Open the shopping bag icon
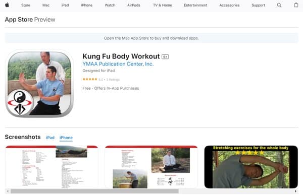Screen dimensions: 303x195 [296, 5]
